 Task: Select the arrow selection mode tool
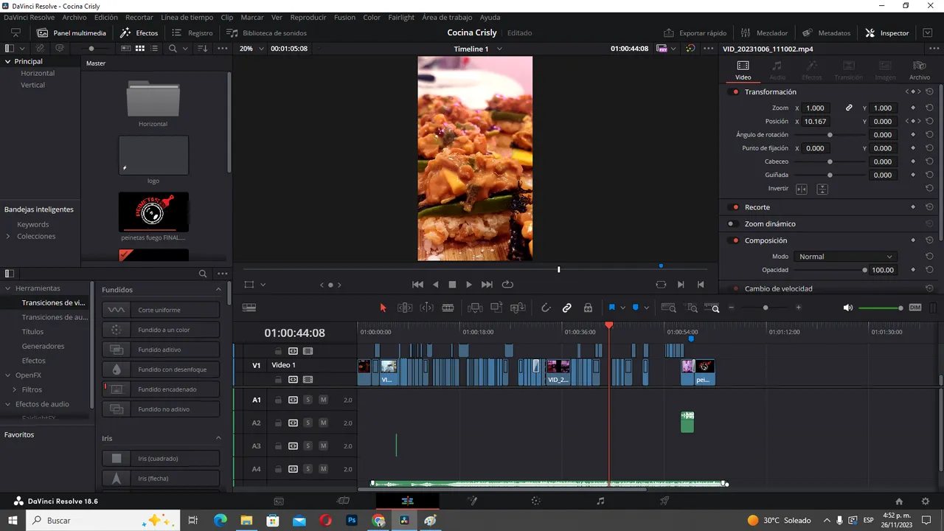pos(383,308)
